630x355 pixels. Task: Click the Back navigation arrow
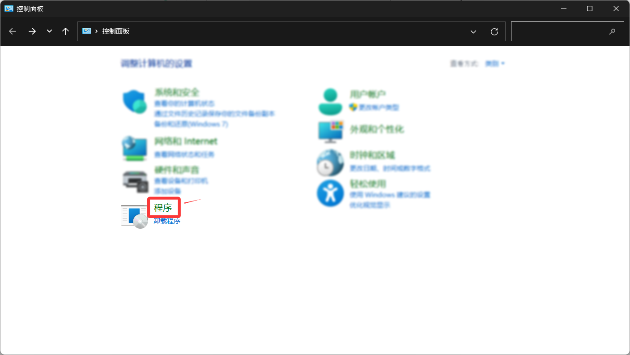click(13, 31)
